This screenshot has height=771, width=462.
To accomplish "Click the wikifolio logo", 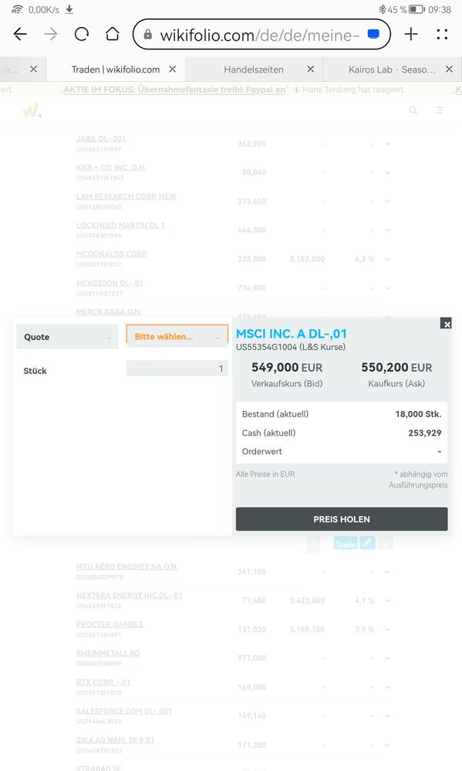I will (x=32, y=110).
